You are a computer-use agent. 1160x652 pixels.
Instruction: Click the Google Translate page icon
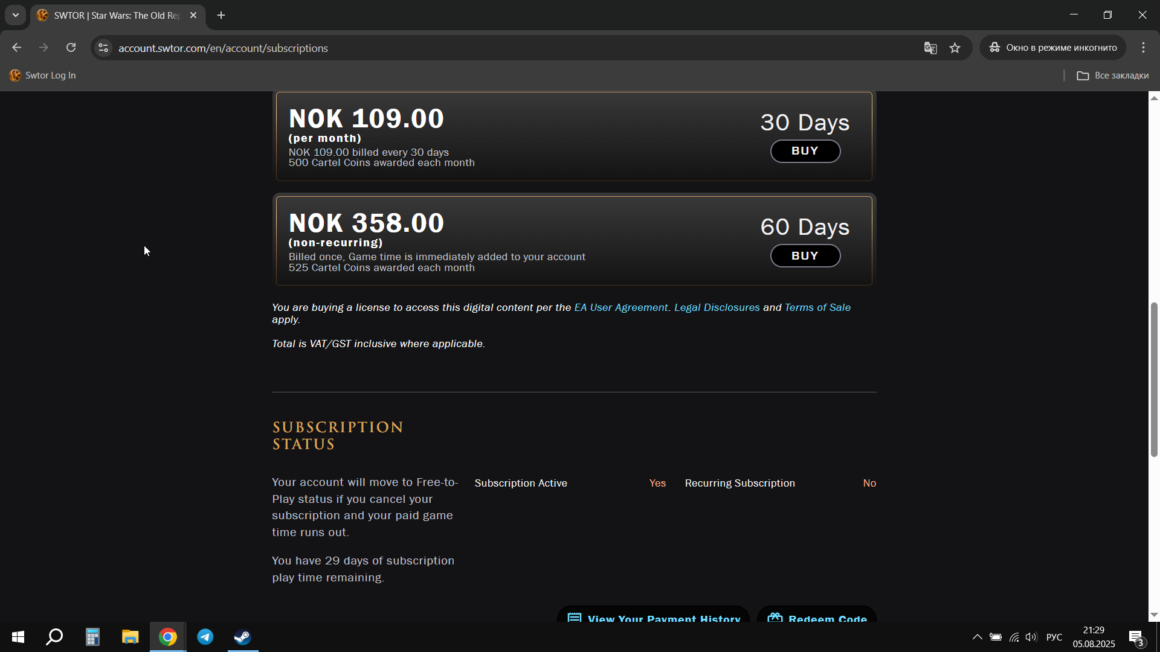(930, 48)
